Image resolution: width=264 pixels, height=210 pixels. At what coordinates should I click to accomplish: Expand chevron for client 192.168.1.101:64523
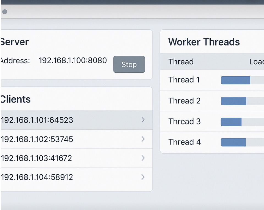click(143, 120)
